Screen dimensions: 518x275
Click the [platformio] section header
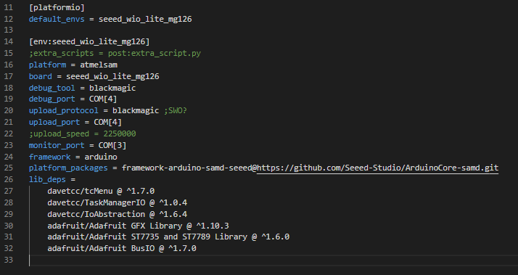click(x=57, y=7)
